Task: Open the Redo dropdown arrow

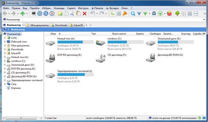Action: point(106,14)
